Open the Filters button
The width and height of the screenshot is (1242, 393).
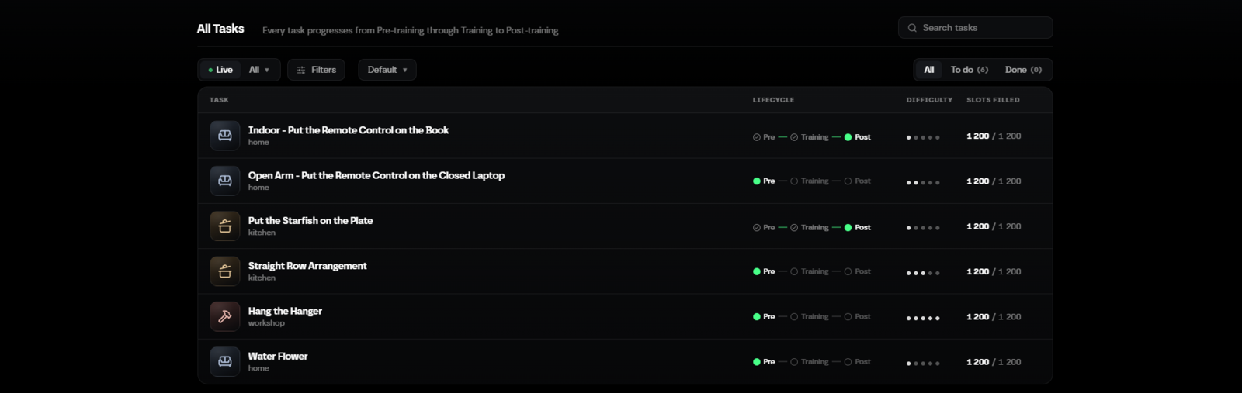pos(316,70)
